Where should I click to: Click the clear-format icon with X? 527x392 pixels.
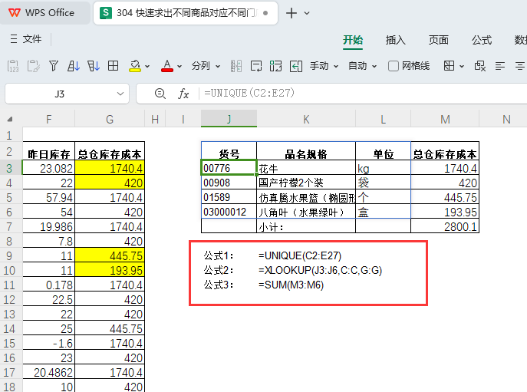[480, 66]
